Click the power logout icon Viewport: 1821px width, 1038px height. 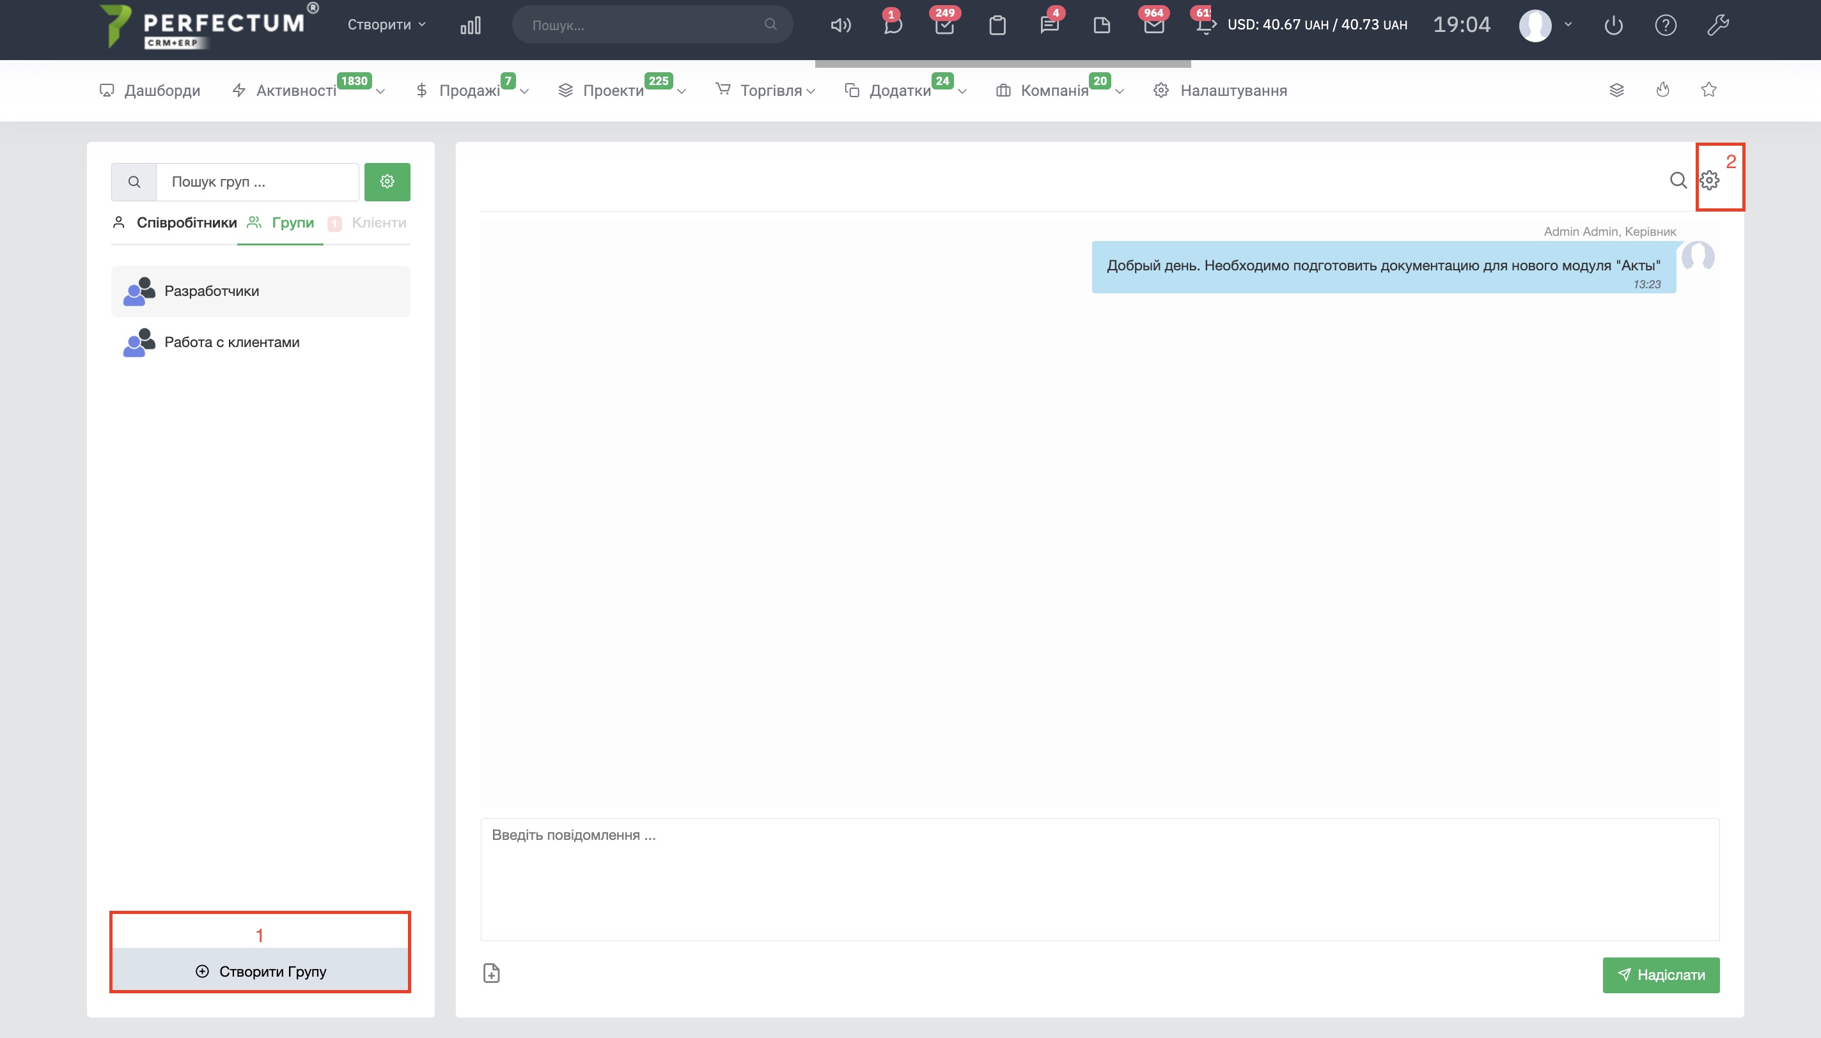[1614, 26]
